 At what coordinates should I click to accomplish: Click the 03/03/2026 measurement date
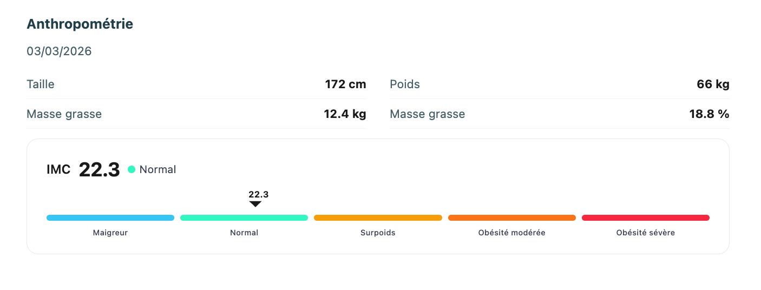point(59,51)
